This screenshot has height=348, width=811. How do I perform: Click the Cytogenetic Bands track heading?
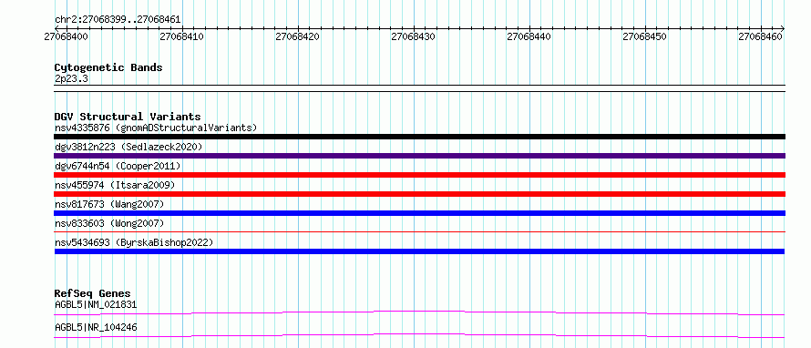coord(108,67)
